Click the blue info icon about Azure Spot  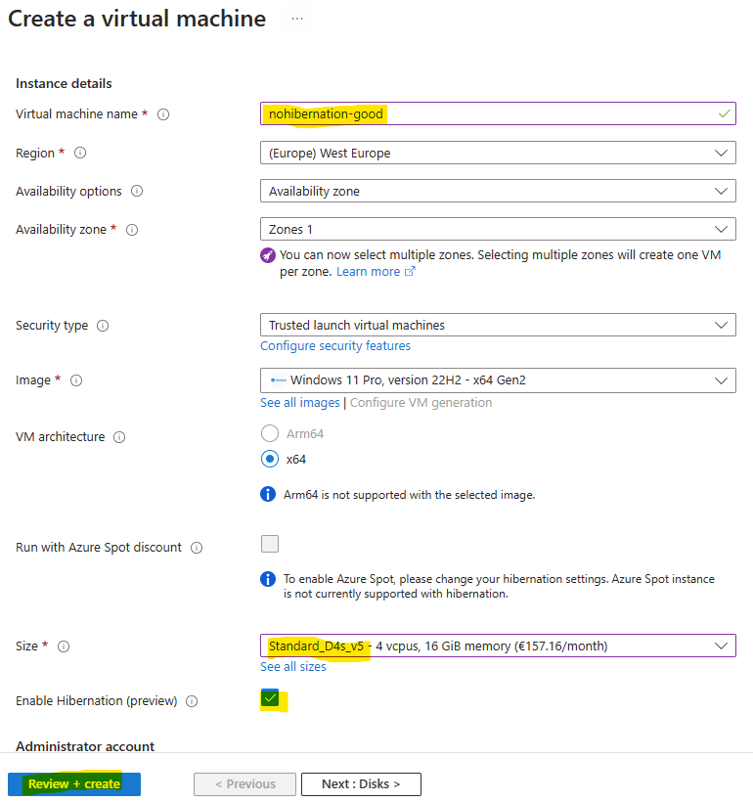point(268,579)
